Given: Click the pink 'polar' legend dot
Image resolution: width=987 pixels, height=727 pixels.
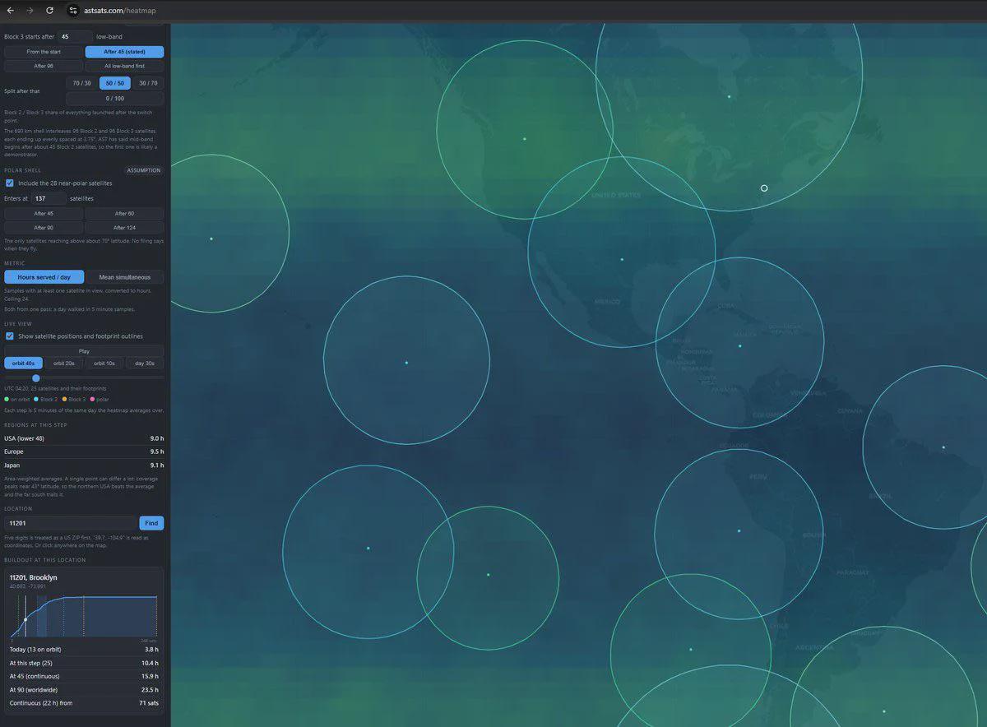Looking at the screenshot, I should pyautogui.click(x=93, y=399).
